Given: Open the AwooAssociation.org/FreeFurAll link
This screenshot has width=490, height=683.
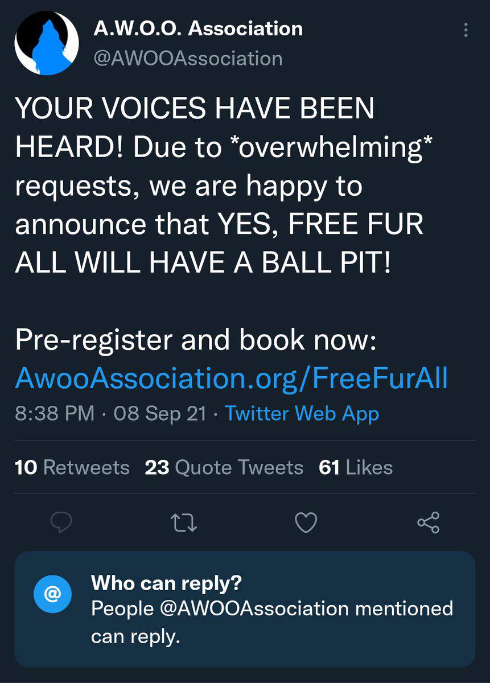Looking at the screenshot, I should point(232,377).
